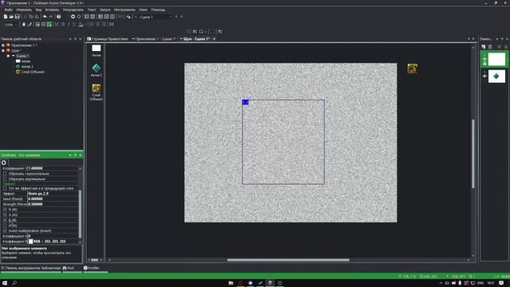Viewport: 510px width, 287px height.
Task: Click the Open file icon in the toolbar
Action: click(11, 17)
